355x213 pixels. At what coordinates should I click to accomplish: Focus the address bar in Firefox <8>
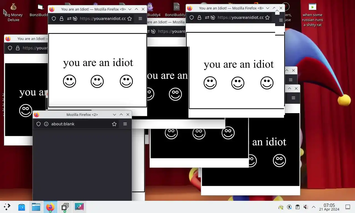pos(240,17)
